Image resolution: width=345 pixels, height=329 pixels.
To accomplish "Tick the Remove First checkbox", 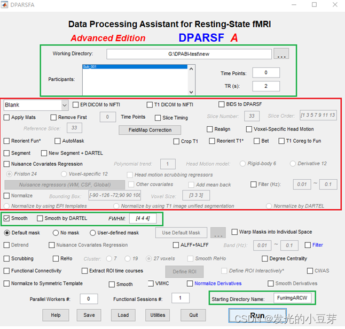I will [53, 118].
